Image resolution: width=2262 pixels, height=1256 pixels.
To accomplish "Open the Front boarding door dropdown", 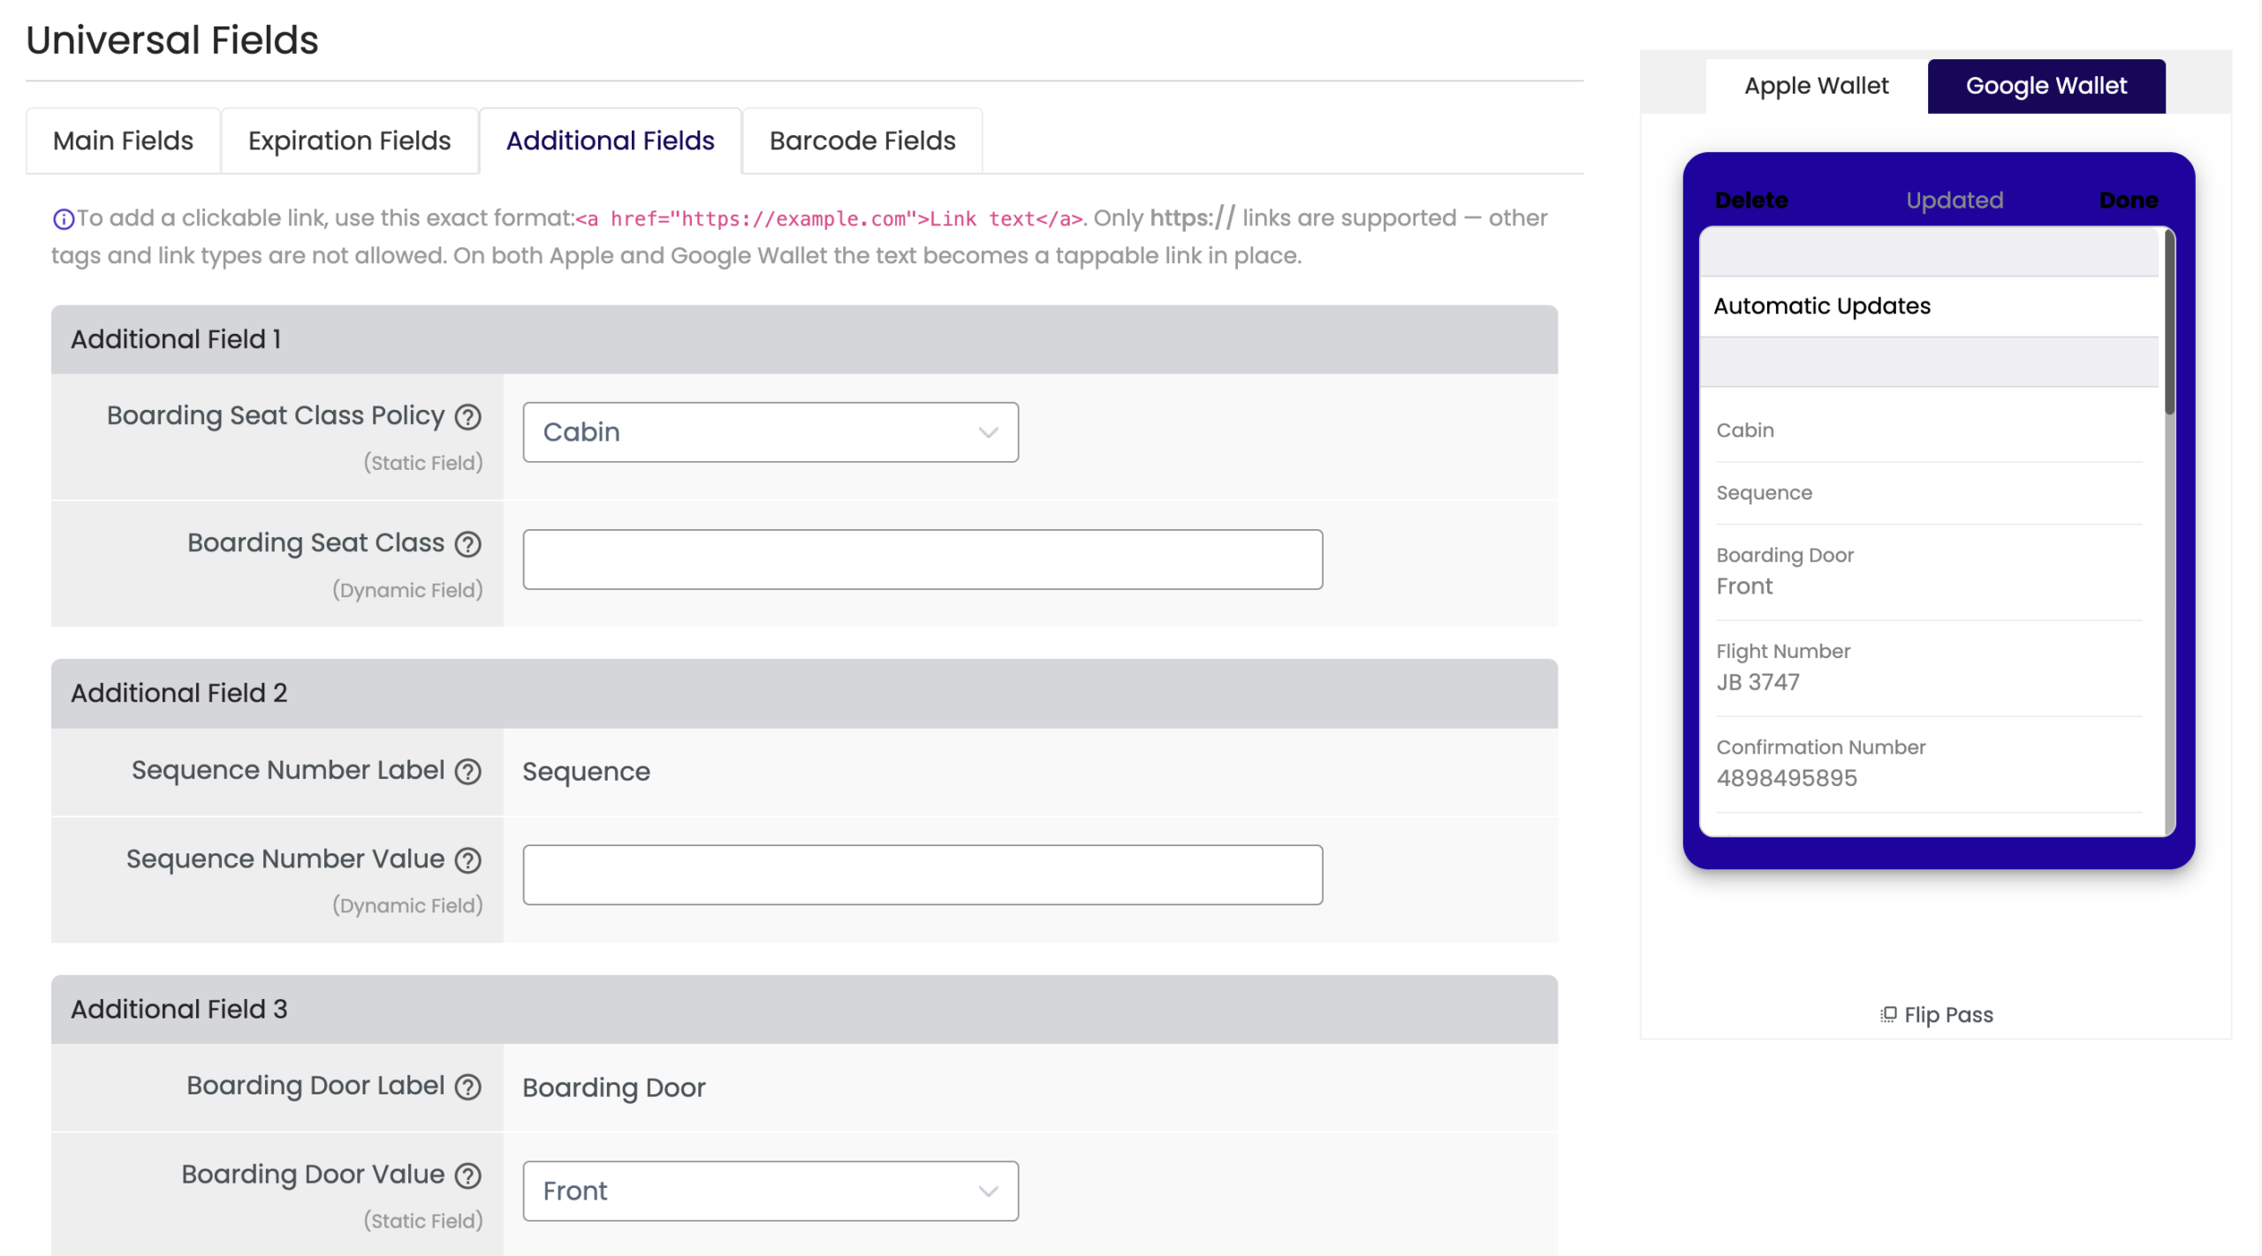I will click(x=770, y=1191).
